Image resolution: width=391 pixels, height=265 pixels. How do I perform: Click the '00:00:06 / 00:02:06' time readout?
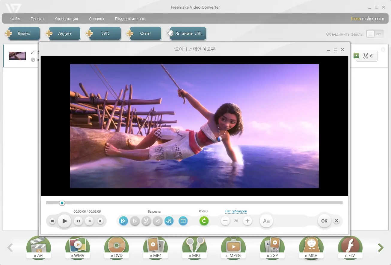(87, 211)
